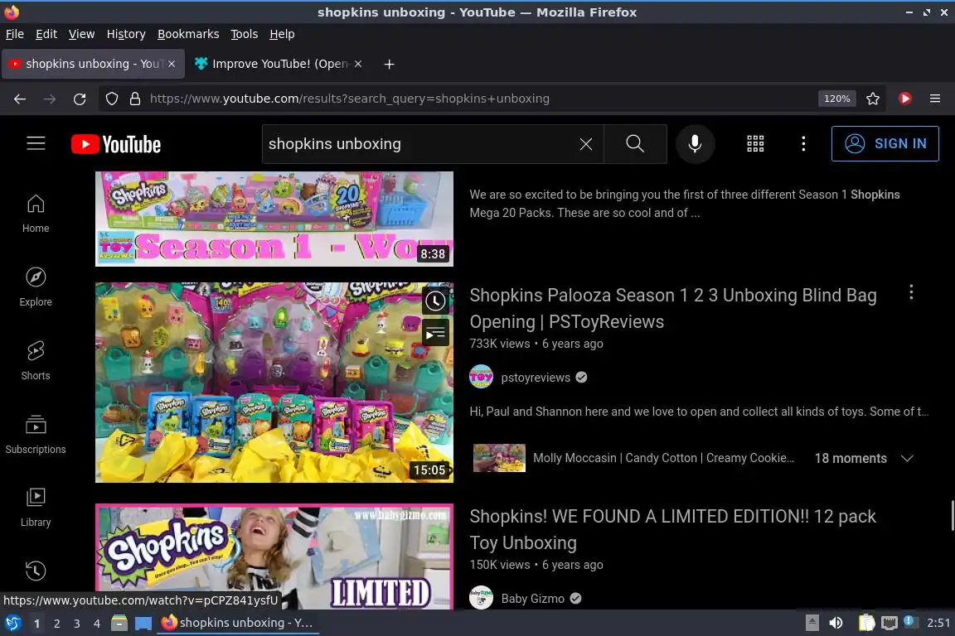The image size is (955, 636).
Task: Open Subscriptions in sidebar
Action: point(36,435)
